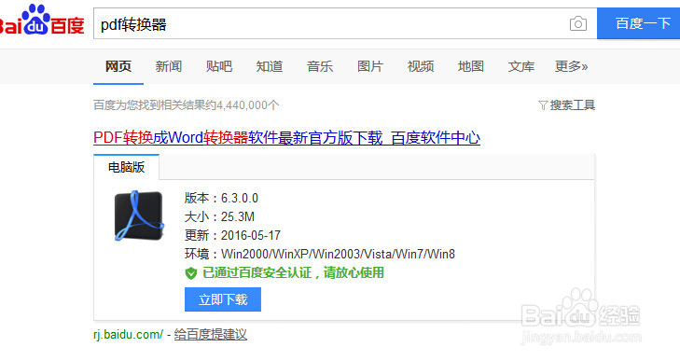Switch to the 地图 tab
This screenshot has width=680, height=361.
point(470,66)
